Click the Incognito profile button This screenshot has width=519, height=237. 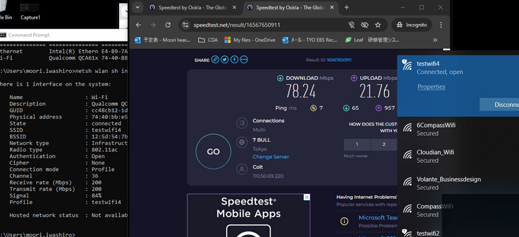(x=412, y=25)
